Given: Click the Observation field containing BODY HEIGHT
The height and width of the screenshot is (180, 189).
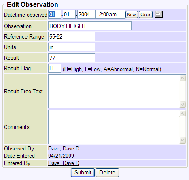Looking at the screenshot, I should point(90,26).
